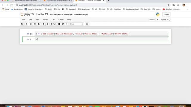Open the Edit menu
This screenshot has width=191, height=107.
coord(30,20)
